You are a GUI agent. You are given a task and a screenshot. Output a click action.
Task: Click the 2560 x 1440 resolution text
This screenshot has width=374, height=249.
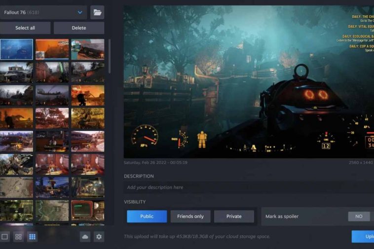361,163
